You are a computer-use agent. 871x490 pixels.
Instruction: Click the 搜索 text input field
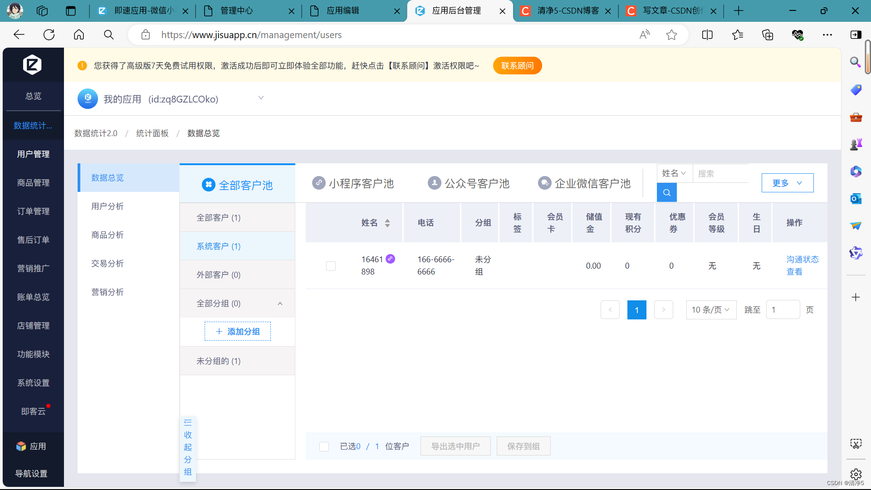(720, 173)
